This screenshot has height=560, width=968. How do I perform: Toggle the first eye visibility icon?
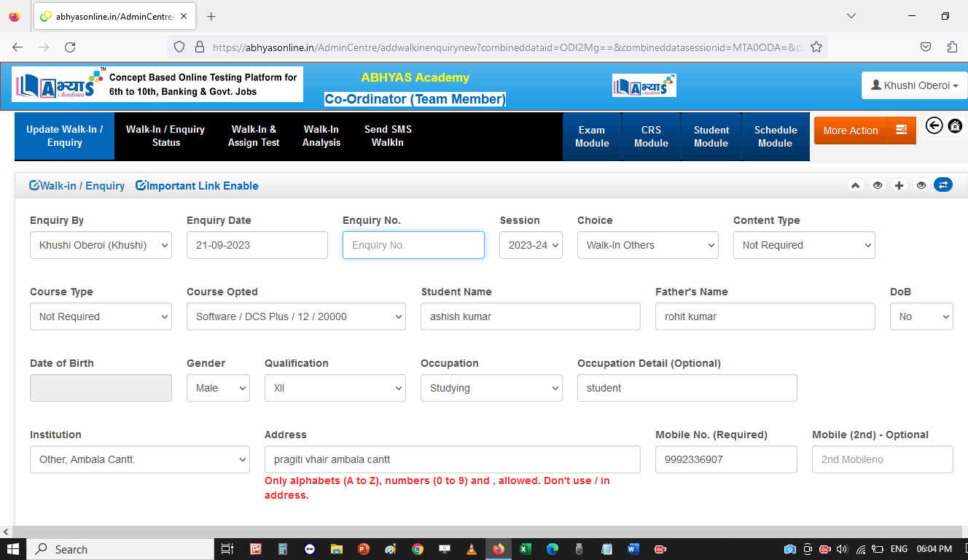coord(877,185)
